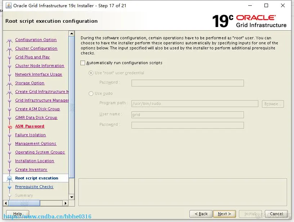Click the Java installer icon in title bar
294x222 pixels.
tap(8, 6)
